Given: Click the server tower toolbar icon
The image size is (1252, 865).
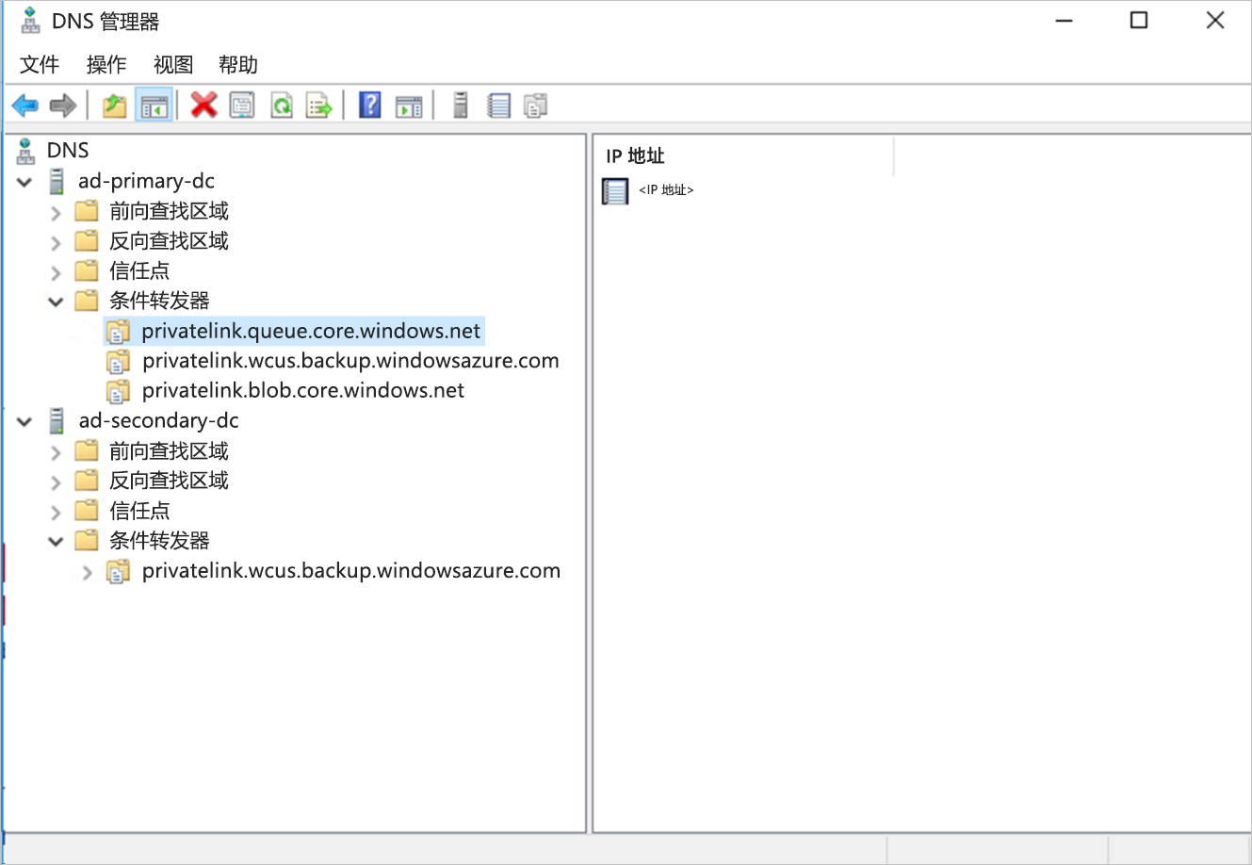Looking at the screenshot, I should point(460,106).
